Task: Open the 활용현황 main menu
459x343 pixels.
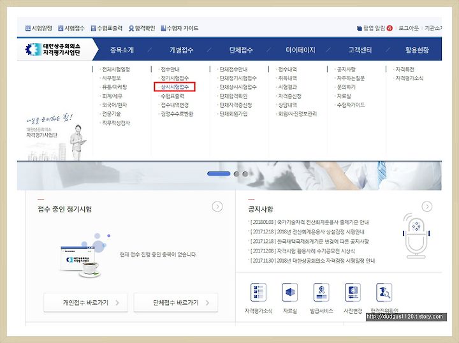Action: [x=417, y=50]
